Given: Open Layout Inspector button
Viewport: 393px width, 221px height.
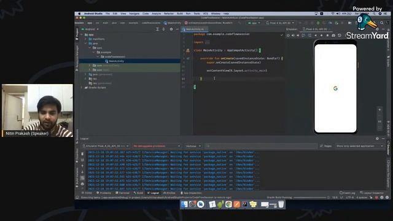Looking at the screenshot, I should coord(372,193).
